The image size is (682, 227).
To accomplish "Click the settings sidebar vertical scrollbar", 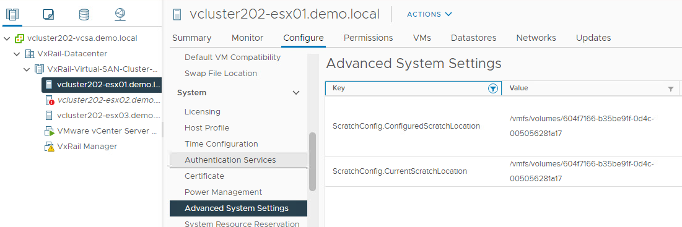I will (x=312, y=161).
